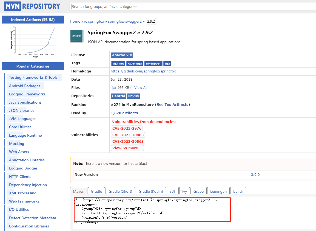Switch to the Grape tab
Screen dimensions: 316x231
(198, 191)
